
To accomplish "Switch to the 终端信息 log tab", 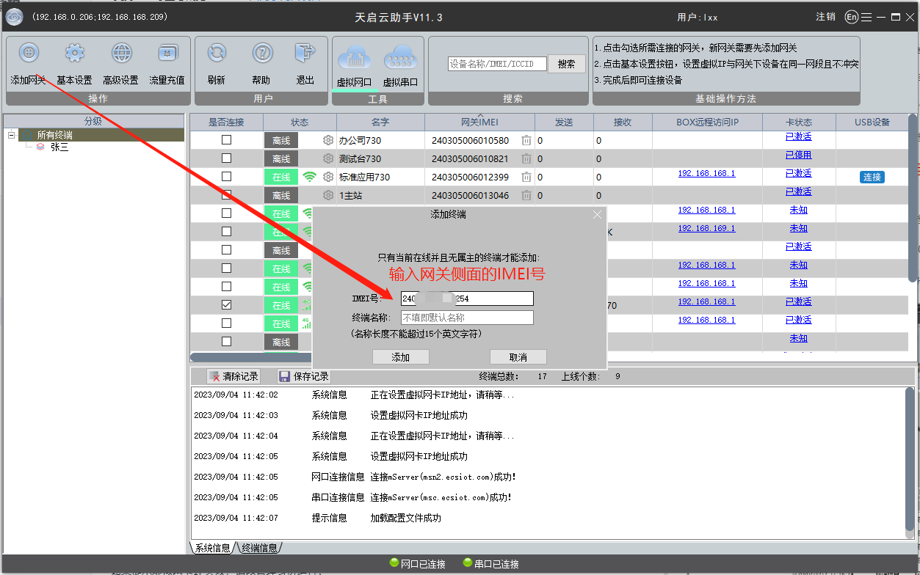I will pyautogui.click(x=260, y=548).
